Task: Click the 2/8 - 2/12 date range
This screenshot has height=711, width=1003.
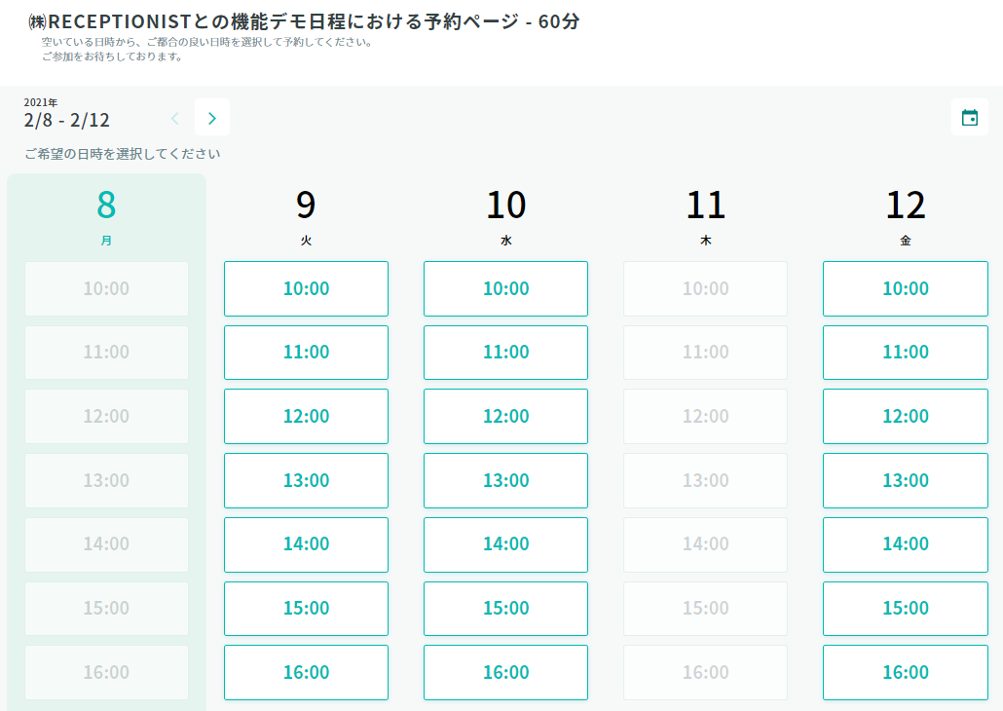Action: coord(67,120)
